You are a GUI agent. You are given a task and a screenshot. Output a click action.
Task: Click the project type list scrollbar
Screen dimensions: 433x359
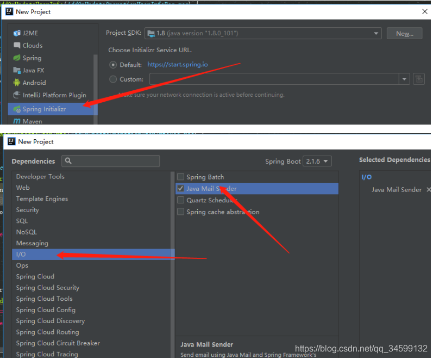(96, 89)
